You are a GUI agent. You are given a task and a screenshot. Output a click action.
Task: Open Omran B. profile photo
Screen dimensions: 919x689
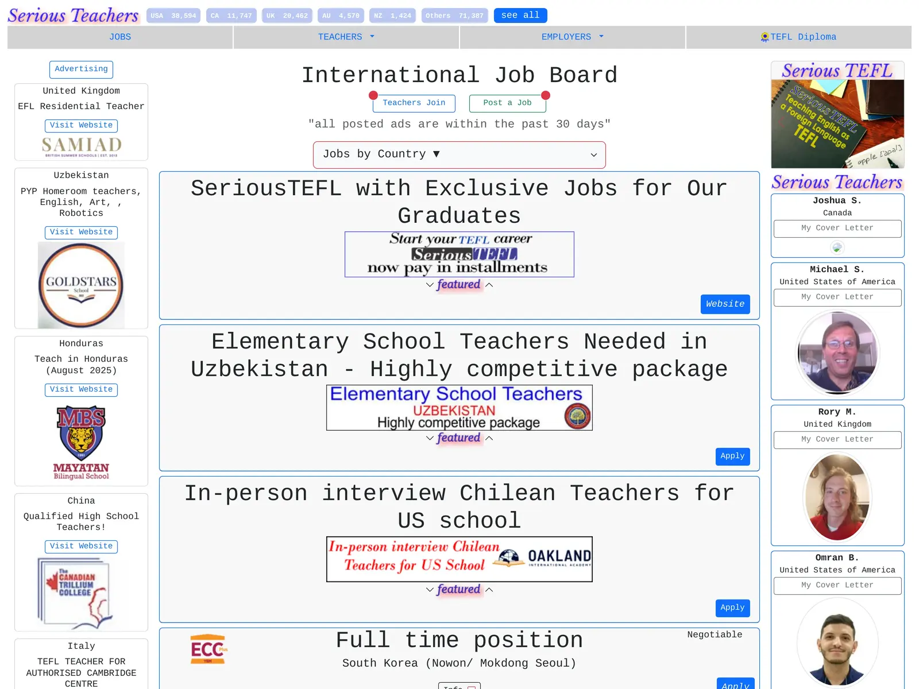837,642
